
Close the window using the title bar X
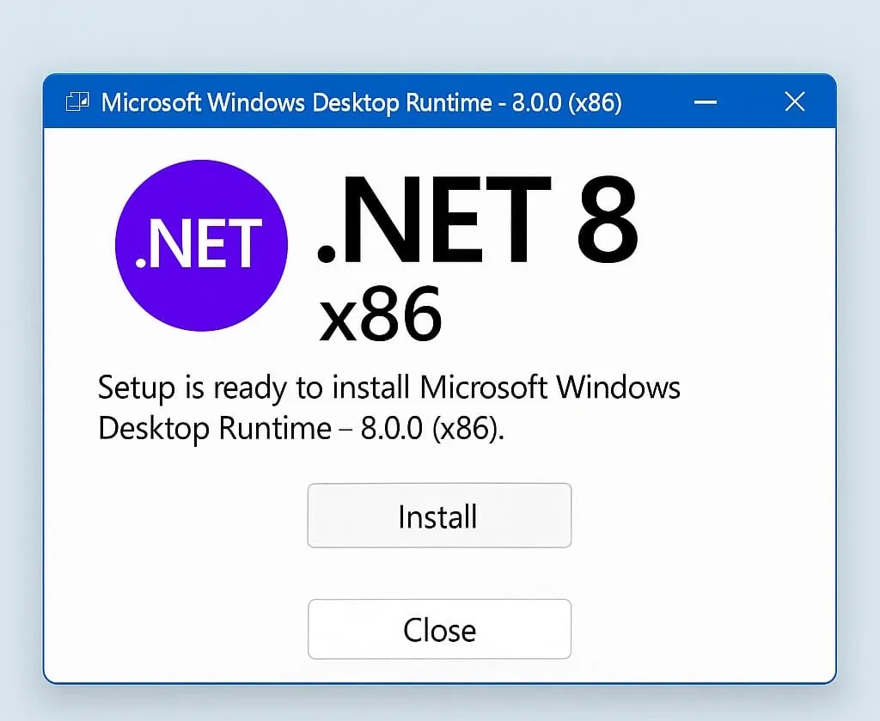795,102
